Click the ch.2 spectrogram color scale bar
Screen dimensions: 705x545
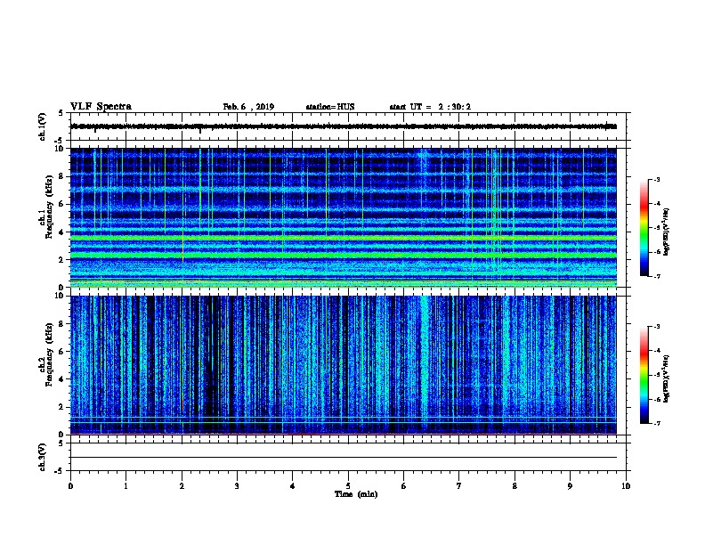pos(644,375)
